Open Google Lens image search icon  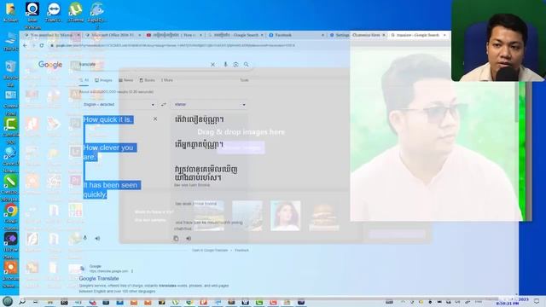(235, 65)
